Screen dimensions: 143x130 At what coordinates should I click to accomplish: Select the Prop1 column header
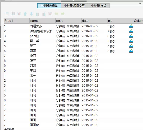click(17, 21)
